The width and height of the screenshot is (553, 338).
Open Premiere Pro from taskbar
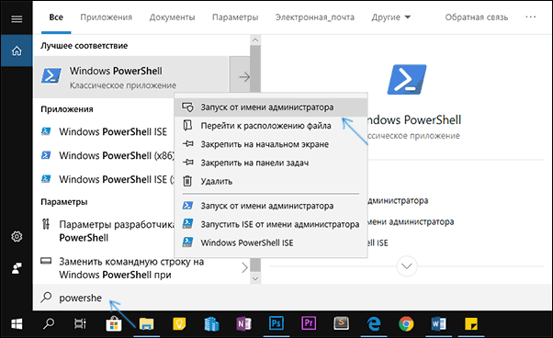coord(309,324)
